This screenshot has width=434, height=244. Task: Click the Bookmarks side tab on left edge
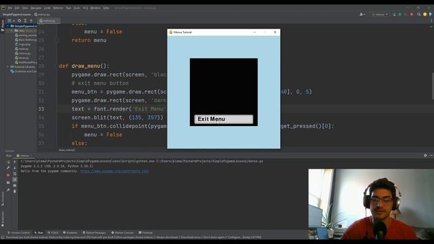(3, 218)
